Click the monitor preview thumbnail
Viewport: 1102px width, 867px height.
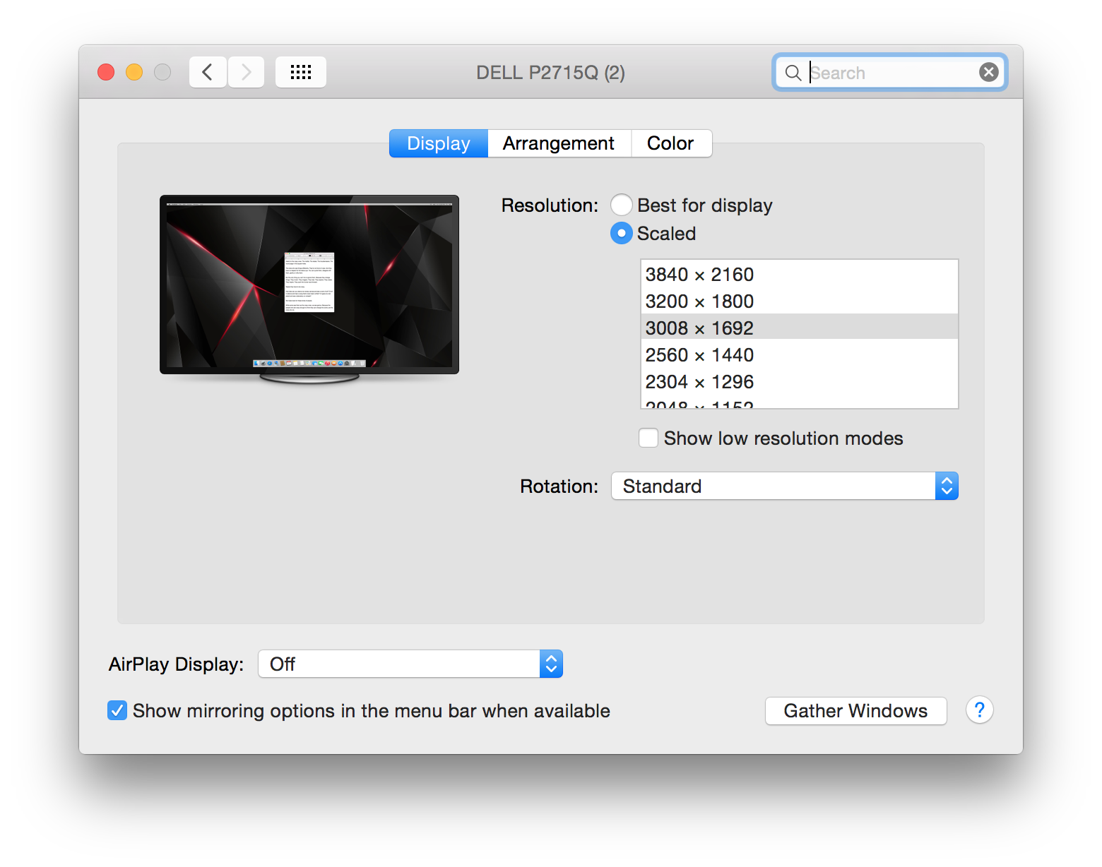(x=309, y=289)
